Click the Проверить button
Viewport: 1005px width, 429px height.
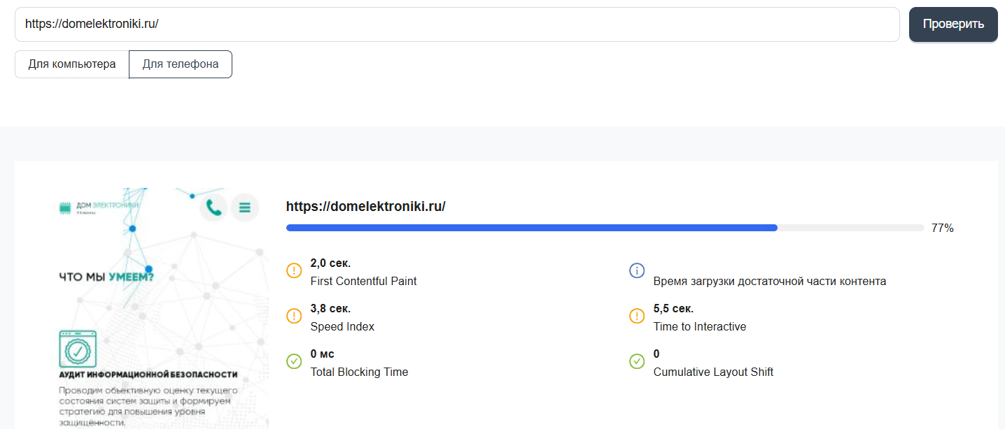click(x=953, y=24)
